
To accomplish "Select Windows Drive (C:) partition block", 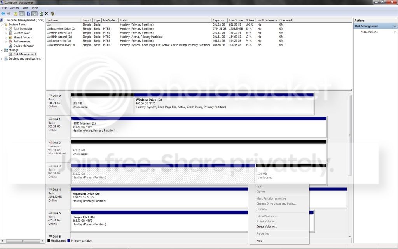I will 224,103.
